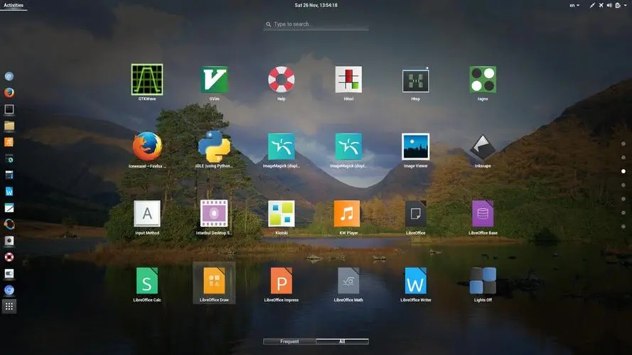This screenshot has height=355, width=632.
Task: Open LibreOffice Base
Action: [483, 214]
